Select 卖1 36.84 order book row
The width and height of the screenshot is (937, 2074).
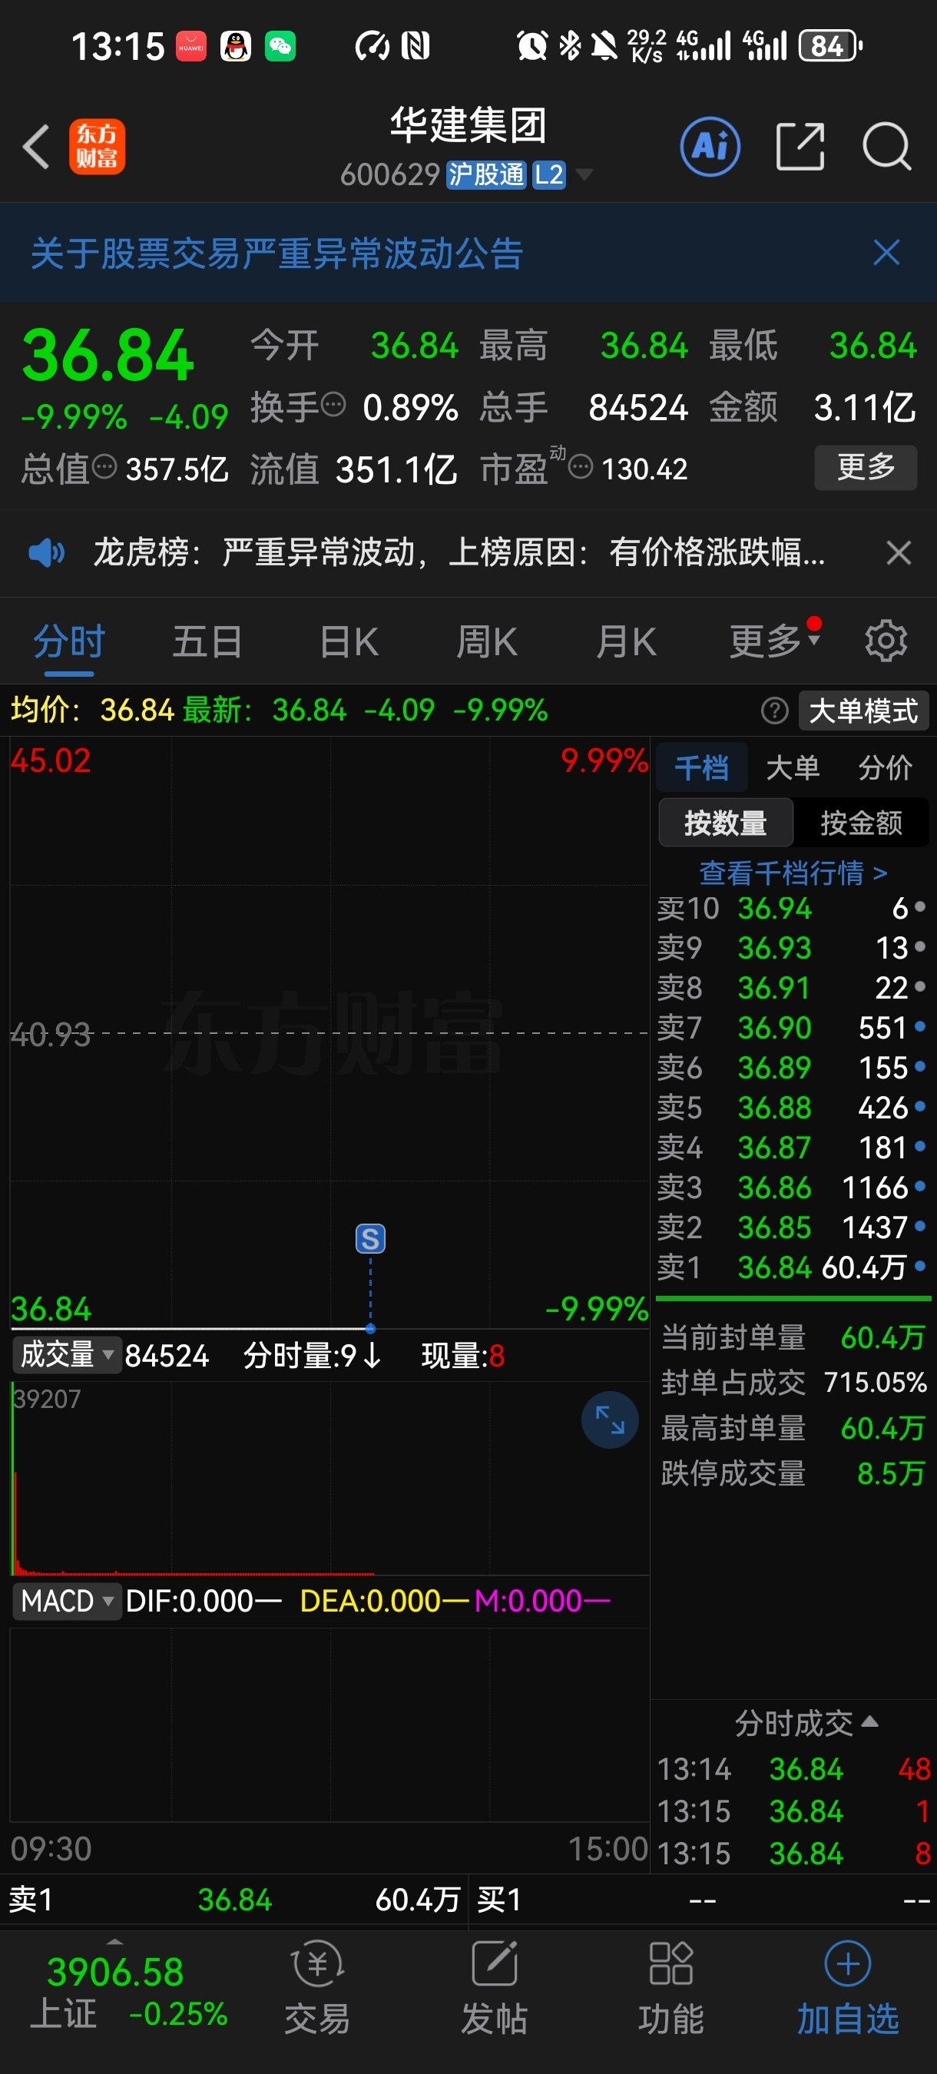point(792,1267)
